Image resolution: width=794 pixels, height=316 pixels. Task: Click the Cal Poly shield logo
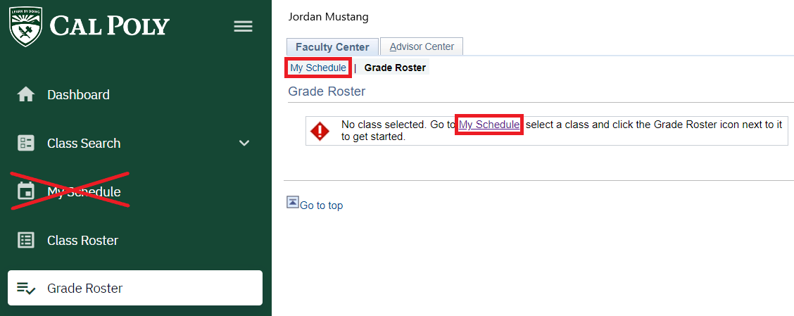point(25,26)
